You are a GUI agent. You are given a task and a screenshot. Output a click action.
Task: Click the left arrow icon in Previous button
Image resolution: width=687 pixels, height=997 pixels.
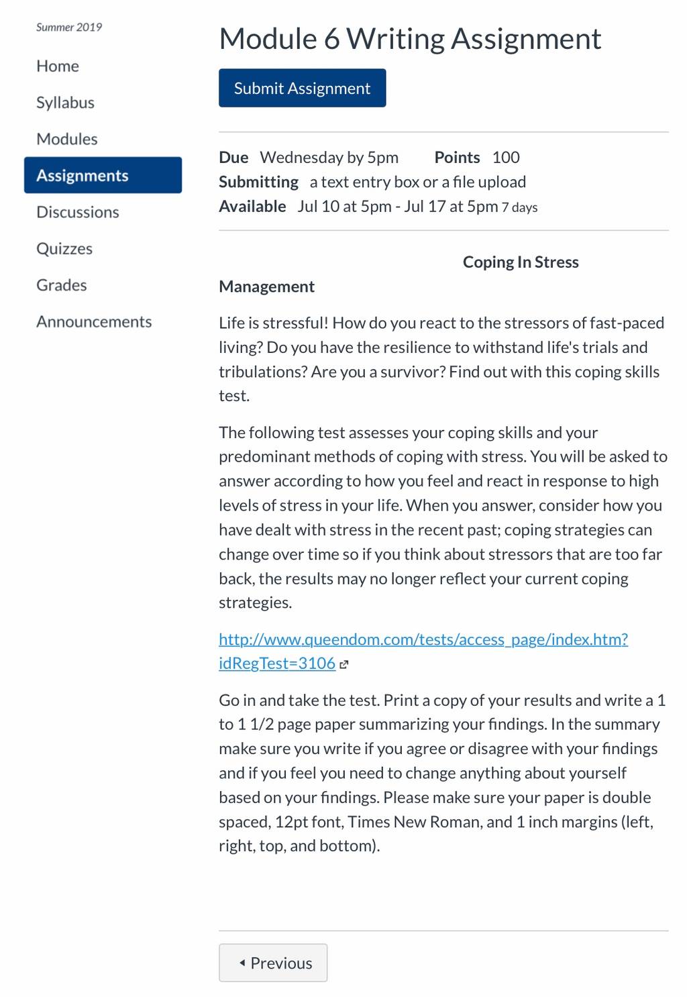242,963
